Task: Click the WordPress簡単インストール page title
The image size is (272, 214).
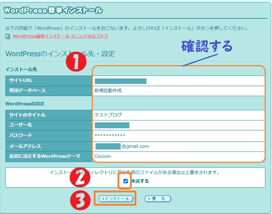Action: point(53,10)
